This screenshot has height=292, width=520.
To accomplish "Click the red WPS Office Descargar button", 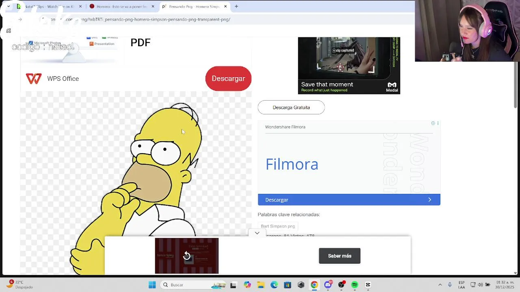I will tap(228, 79).
